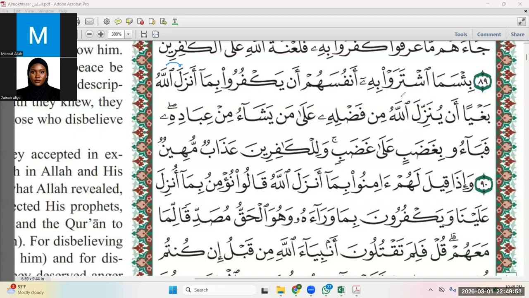Zoom out with the minus button

click(89, 34)
